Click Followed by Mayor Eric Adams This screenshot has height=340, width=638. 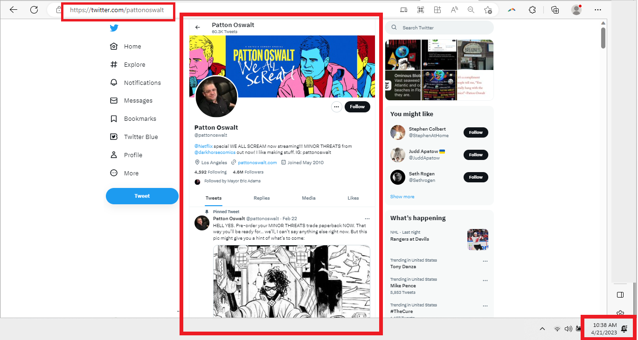click(x=232, y=181)
